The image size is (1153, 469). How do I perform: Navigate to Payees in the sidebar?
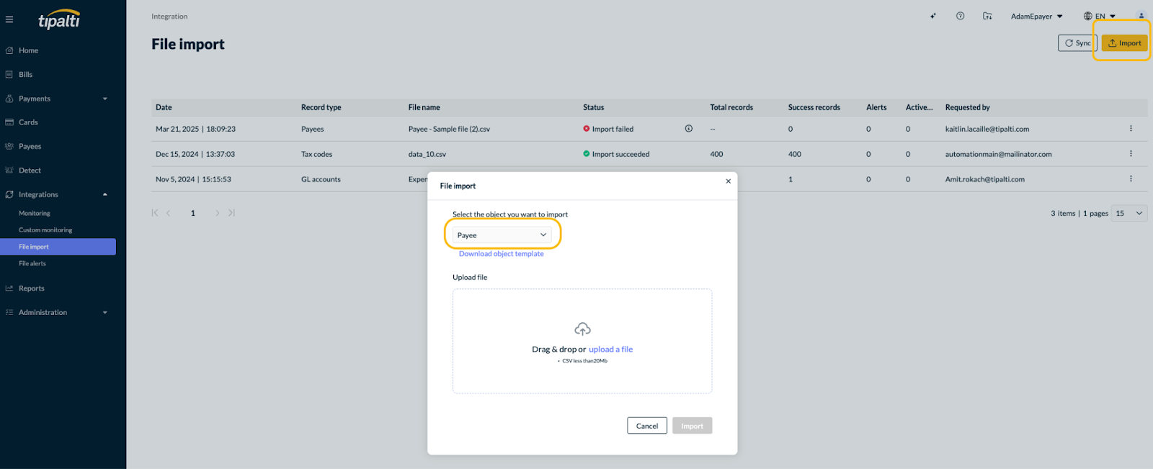click(30, 146)
